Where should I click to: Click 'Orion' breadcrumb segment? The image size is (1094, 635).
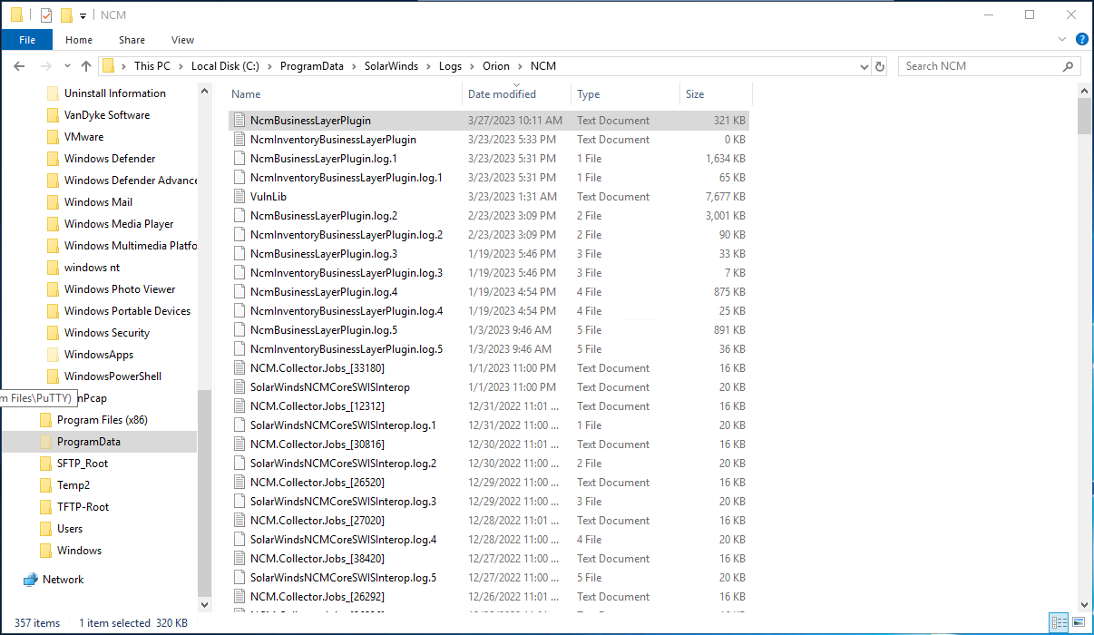pyautogui.click(x=496, y=66)
